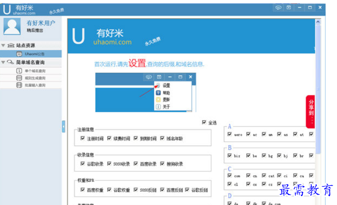Click the 收录信息 group label

(x=85, y=155)
